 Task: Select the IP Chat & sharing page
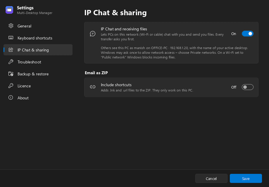pos(38,50)
